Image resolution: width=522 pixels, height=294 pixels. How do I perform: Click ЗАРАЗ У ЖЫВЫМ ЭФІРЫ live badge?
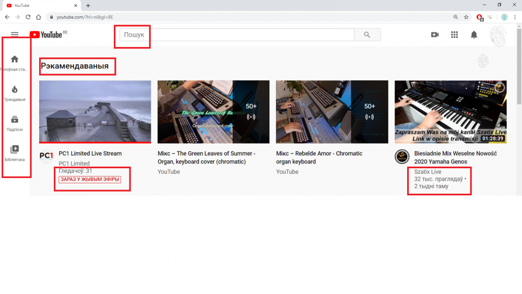90,180
